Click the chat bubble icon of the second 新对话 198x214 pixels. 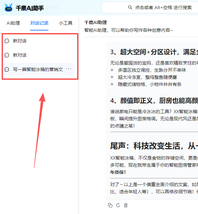[7, 55]
